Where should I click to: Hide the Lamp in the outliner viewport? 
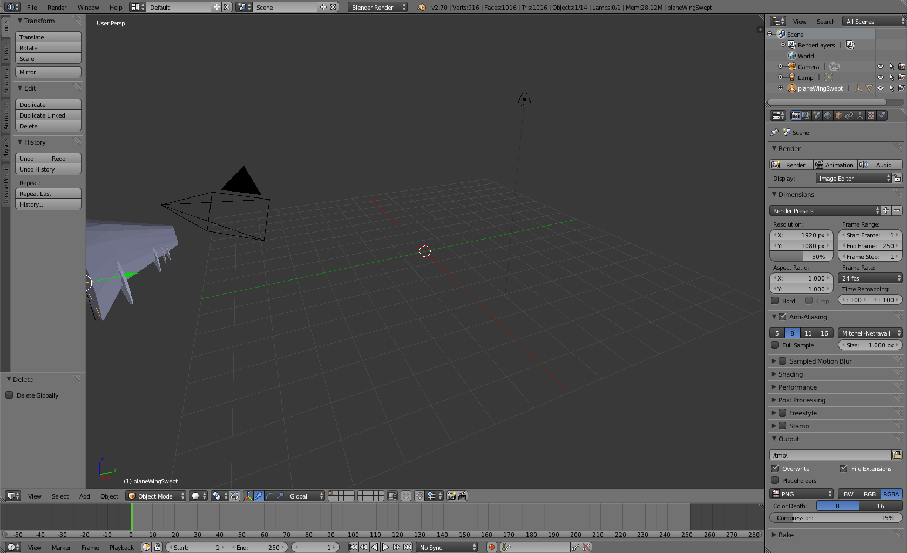(x=880, y=78)
